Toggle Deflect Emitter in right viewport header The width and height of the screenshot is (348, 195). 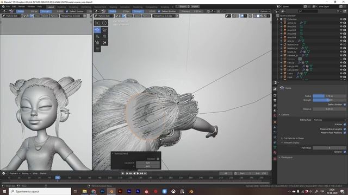pos(159,11)
